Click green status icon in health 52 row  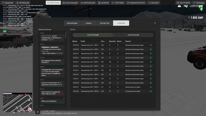(151, 70)
